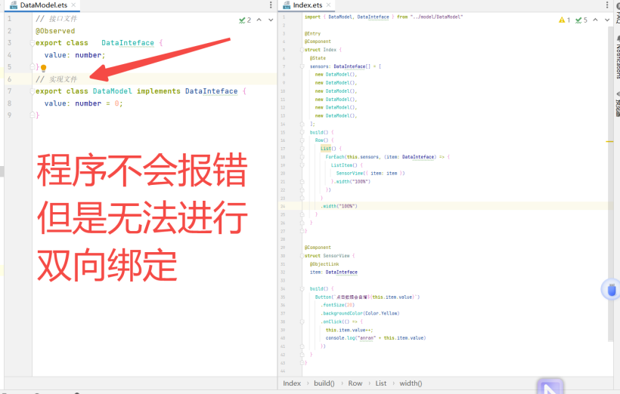Collapse the DataModel class at line 7

click(x=33, y=91)
